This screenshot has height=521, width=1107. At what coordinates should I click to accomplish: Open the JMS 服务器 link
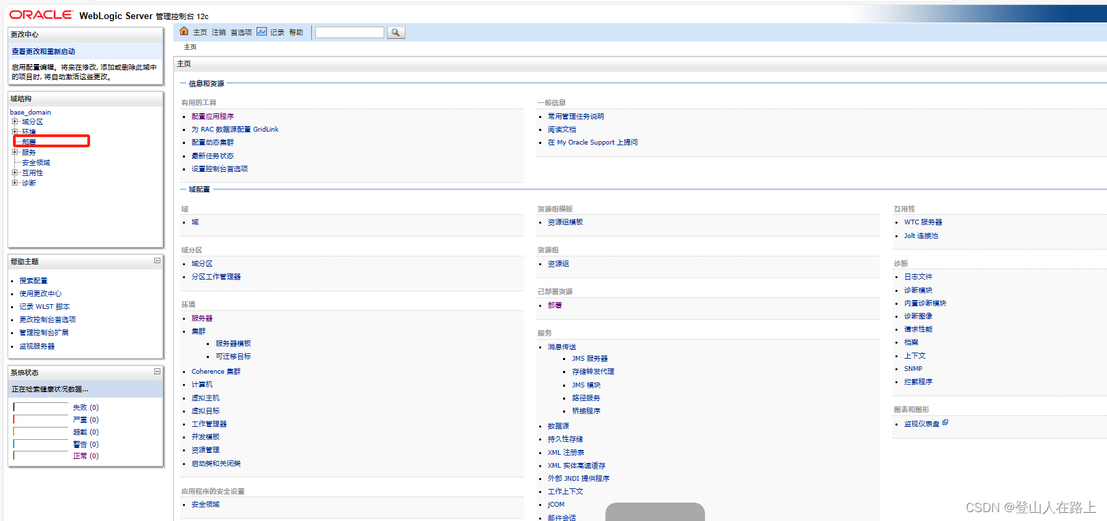[590, 358]
